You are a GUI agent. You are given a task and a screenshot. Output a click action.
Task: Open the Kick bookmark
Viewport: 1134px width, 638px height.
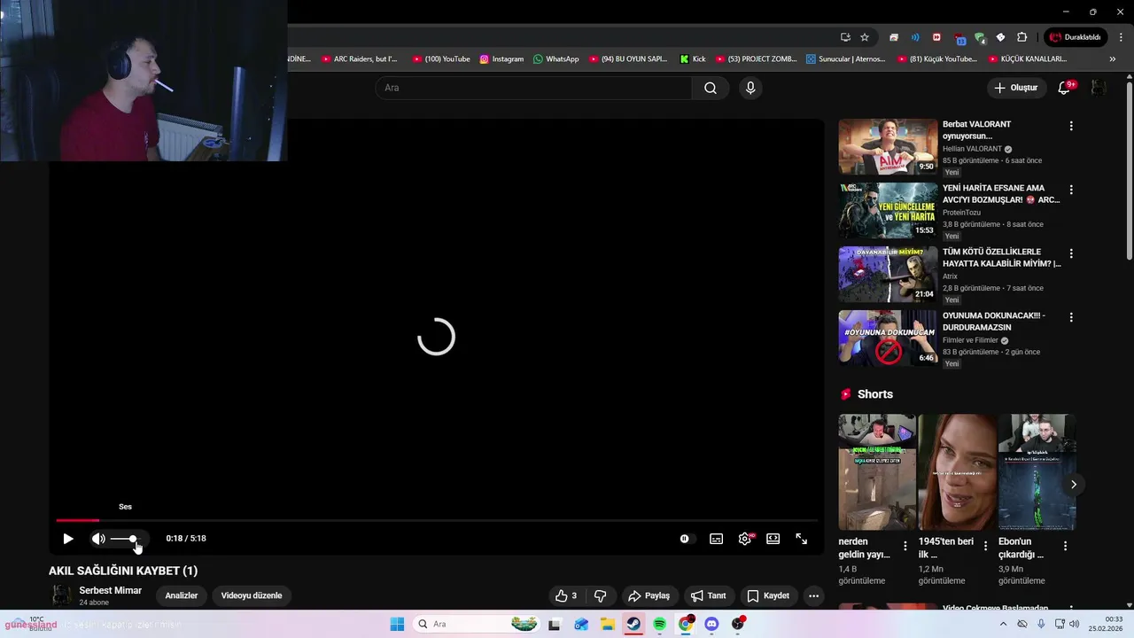(693, 58)
